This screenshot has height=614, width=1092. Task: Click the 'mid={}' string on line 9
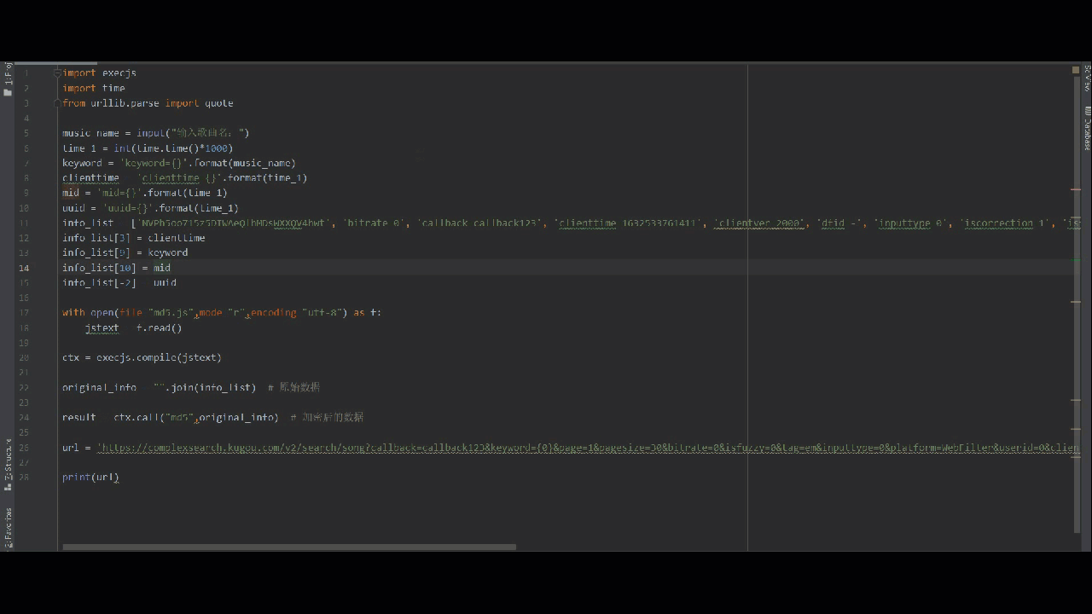pos(119,193)
